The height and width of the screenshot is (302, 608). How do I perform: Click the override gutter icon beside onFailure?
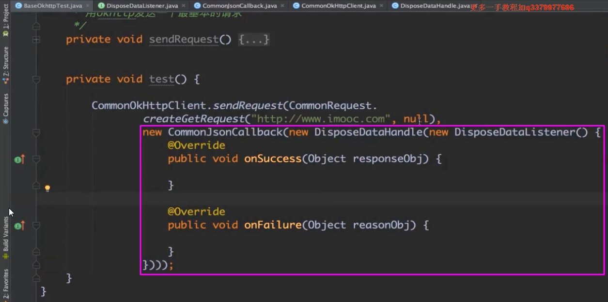click(19, 225)
